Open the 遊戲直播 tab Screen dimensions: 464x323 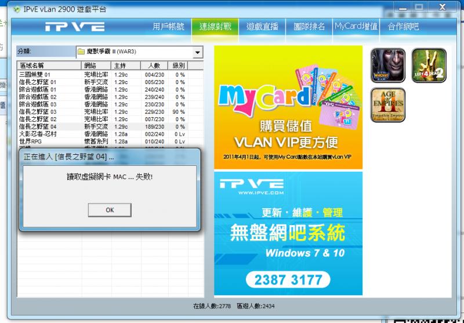point(262,27)
